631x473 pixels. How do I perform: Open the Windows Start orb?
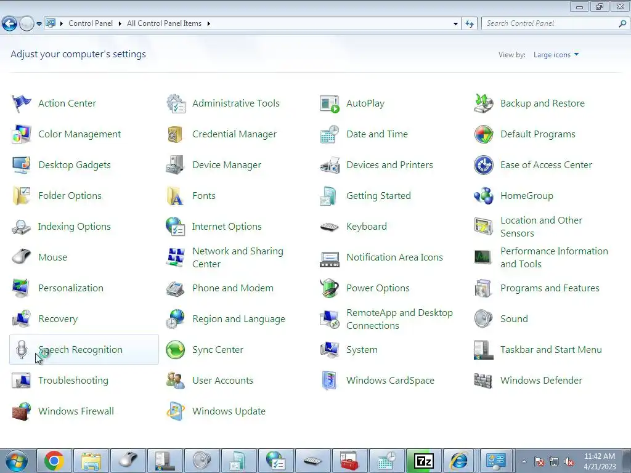pyautogui.click(x=17, y=461)
